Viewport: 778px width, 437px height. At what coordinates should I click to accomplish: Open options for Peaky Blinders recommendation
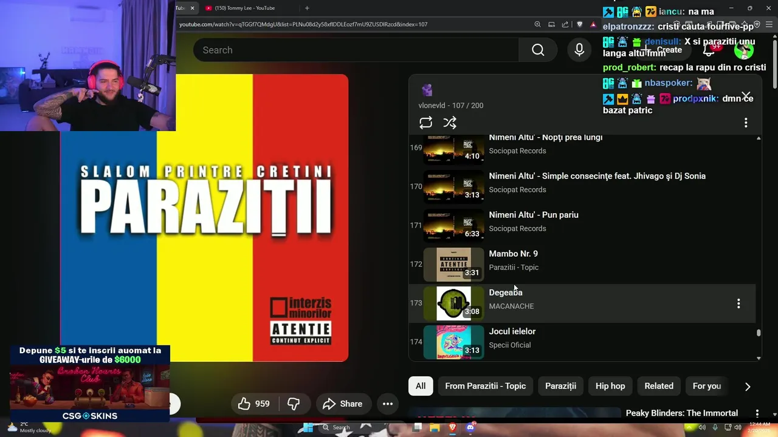coord(757,413)
